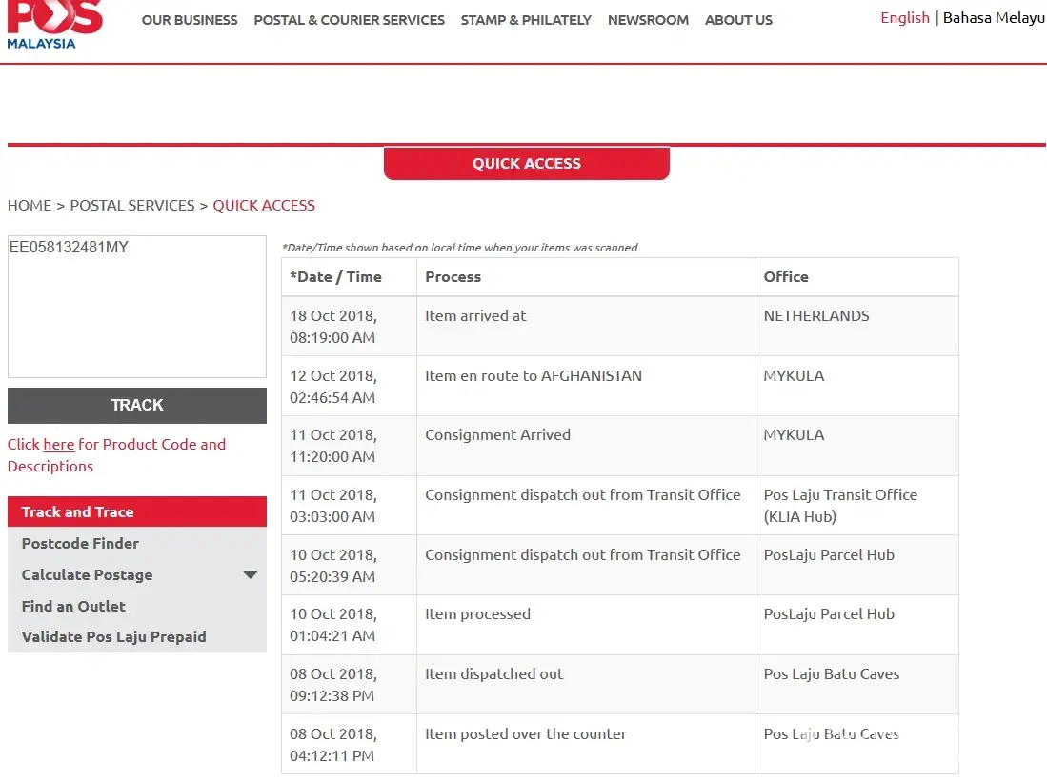The image size is (1047, 782).
Task: Switch language to Bahasa Melayu
Action: 994,18
